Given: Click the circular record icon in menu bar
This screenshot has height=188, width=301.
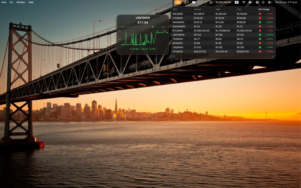Looking at the screenshot, I should point(263,2).
